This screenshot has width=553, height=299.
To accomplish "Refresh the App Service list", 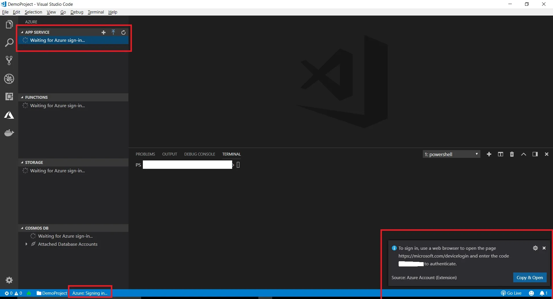I will 123,33.
